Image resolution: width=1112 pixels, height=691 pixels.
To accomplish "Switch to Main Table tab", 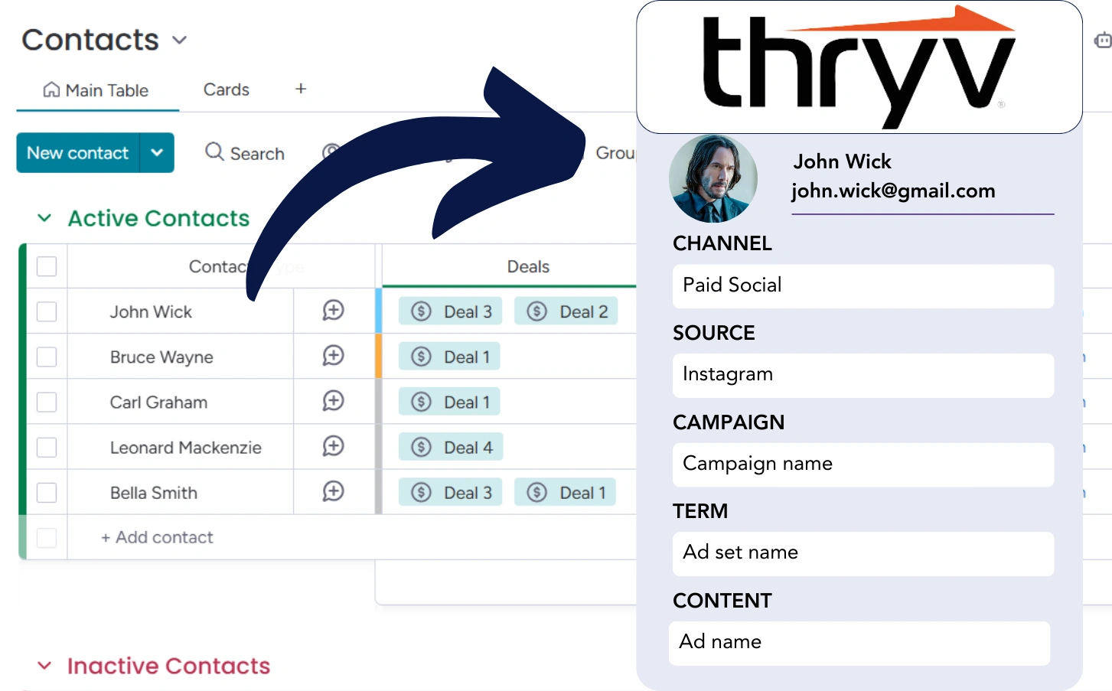I will click(x=97, y=90).
